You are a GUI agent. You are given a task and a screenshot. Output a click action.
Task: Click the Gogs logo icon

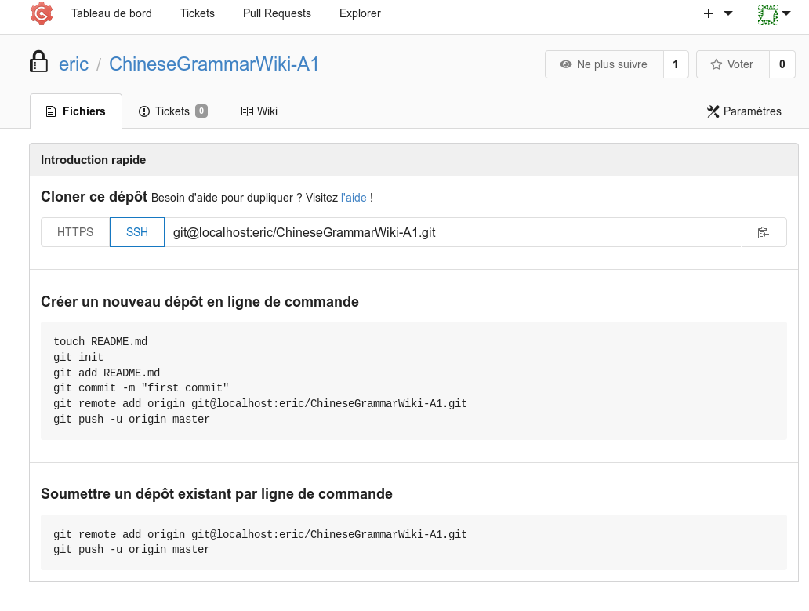point(41,13)
